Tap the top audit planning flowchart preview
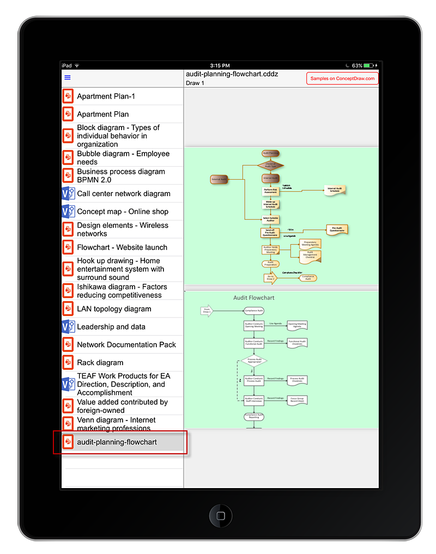 pos(281,215)
